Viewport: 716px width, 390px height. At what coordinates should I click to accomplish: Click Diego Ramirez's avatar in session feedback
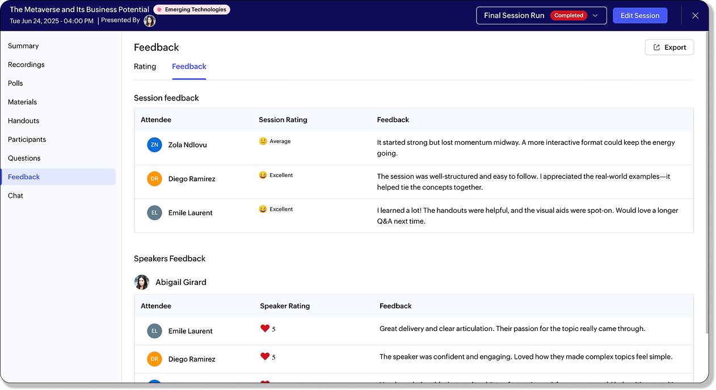[x=154, y=179]
